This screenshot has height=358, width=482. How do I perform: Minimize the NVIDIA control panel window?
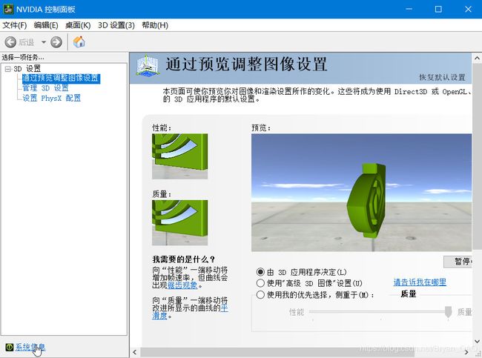coord(409,9)
